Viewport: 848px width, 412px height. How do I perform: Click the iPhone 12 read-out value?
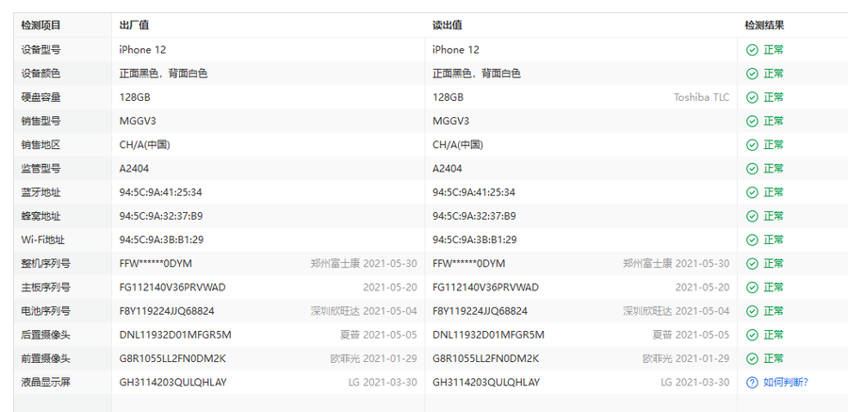(456, 50)
